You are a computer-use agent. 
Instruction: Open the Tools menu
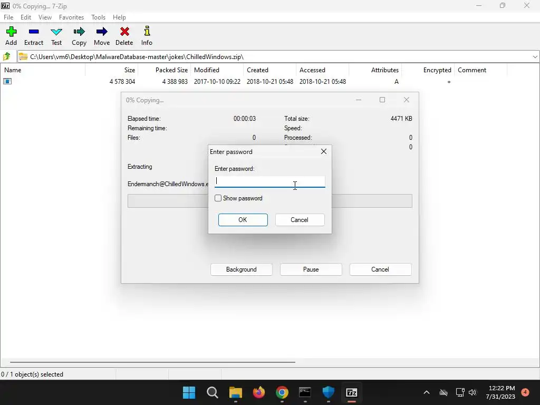pos(98,17)
